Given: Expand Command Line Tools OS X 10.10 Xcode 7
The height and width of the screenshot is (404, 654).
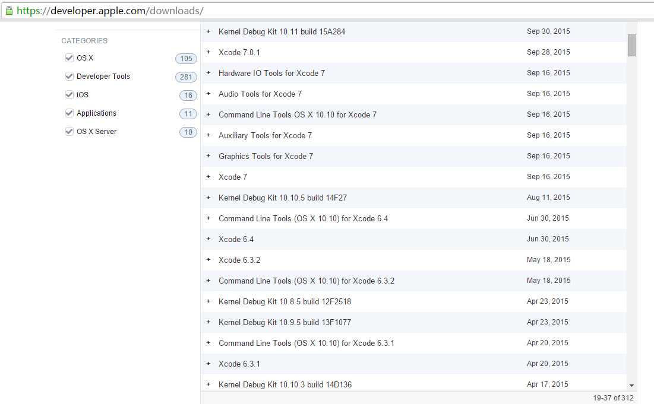Looking at the screenshot, I should coord(208,114).
